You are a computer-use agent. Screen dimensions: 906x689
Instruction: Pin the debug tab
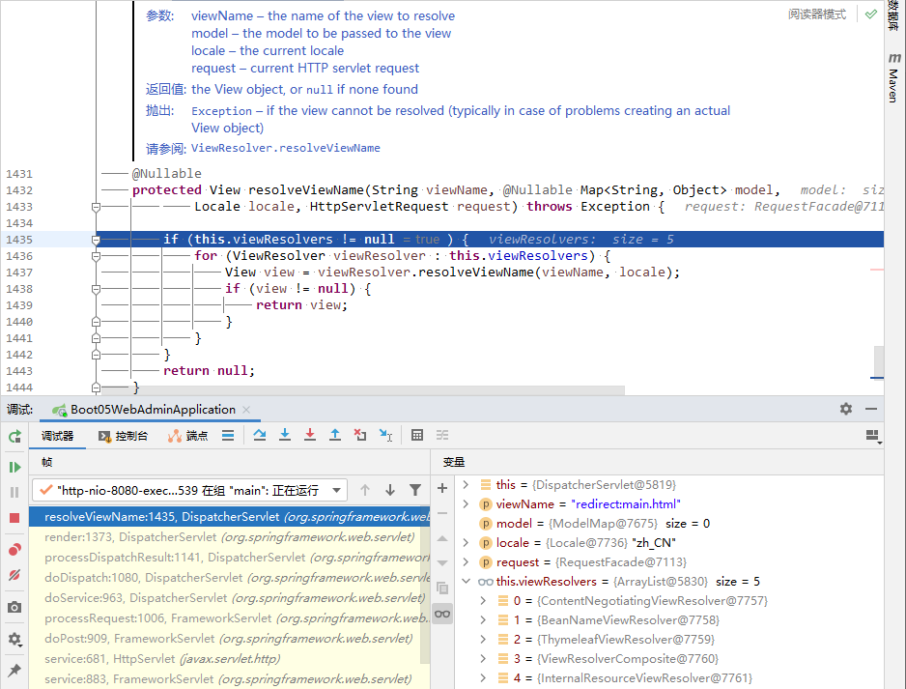[x=15, y=670]
